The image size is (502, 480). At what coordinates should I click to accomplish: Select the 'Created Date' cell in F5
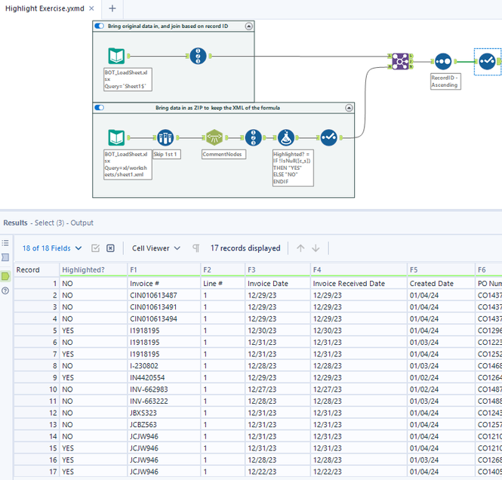coord(441,284)
